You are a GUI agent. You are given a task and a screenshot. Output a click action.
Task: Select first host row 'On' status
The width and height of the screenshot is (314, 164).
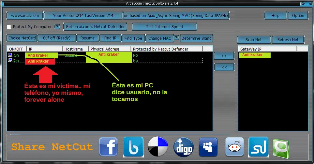pos(16,55)
